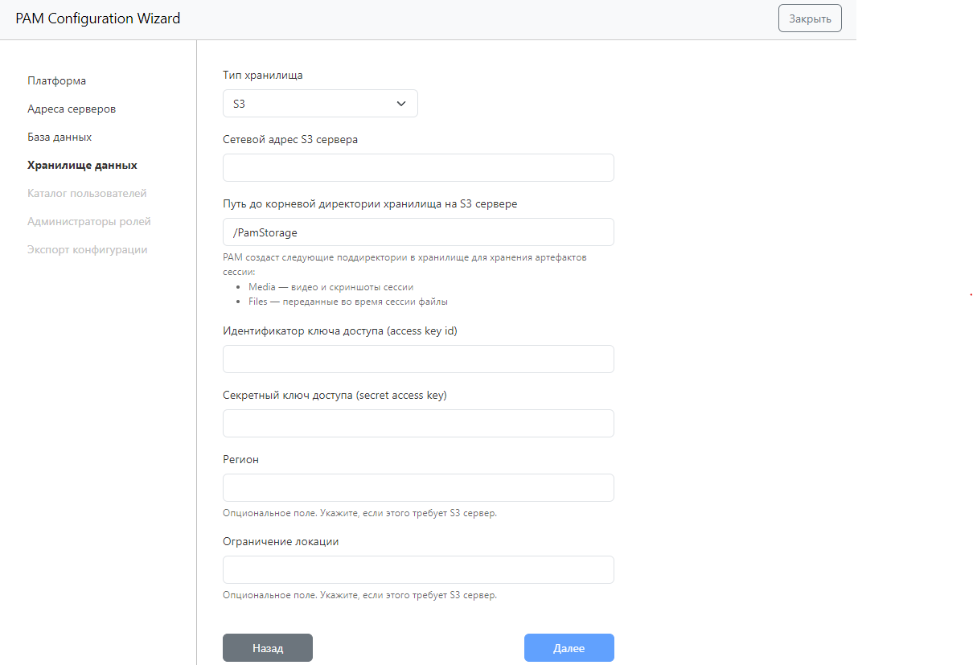Image resolution: width=973 pixels, height=665 pixels.
Task: Go to the Платформа step
Action: click(x=56, y=80)
